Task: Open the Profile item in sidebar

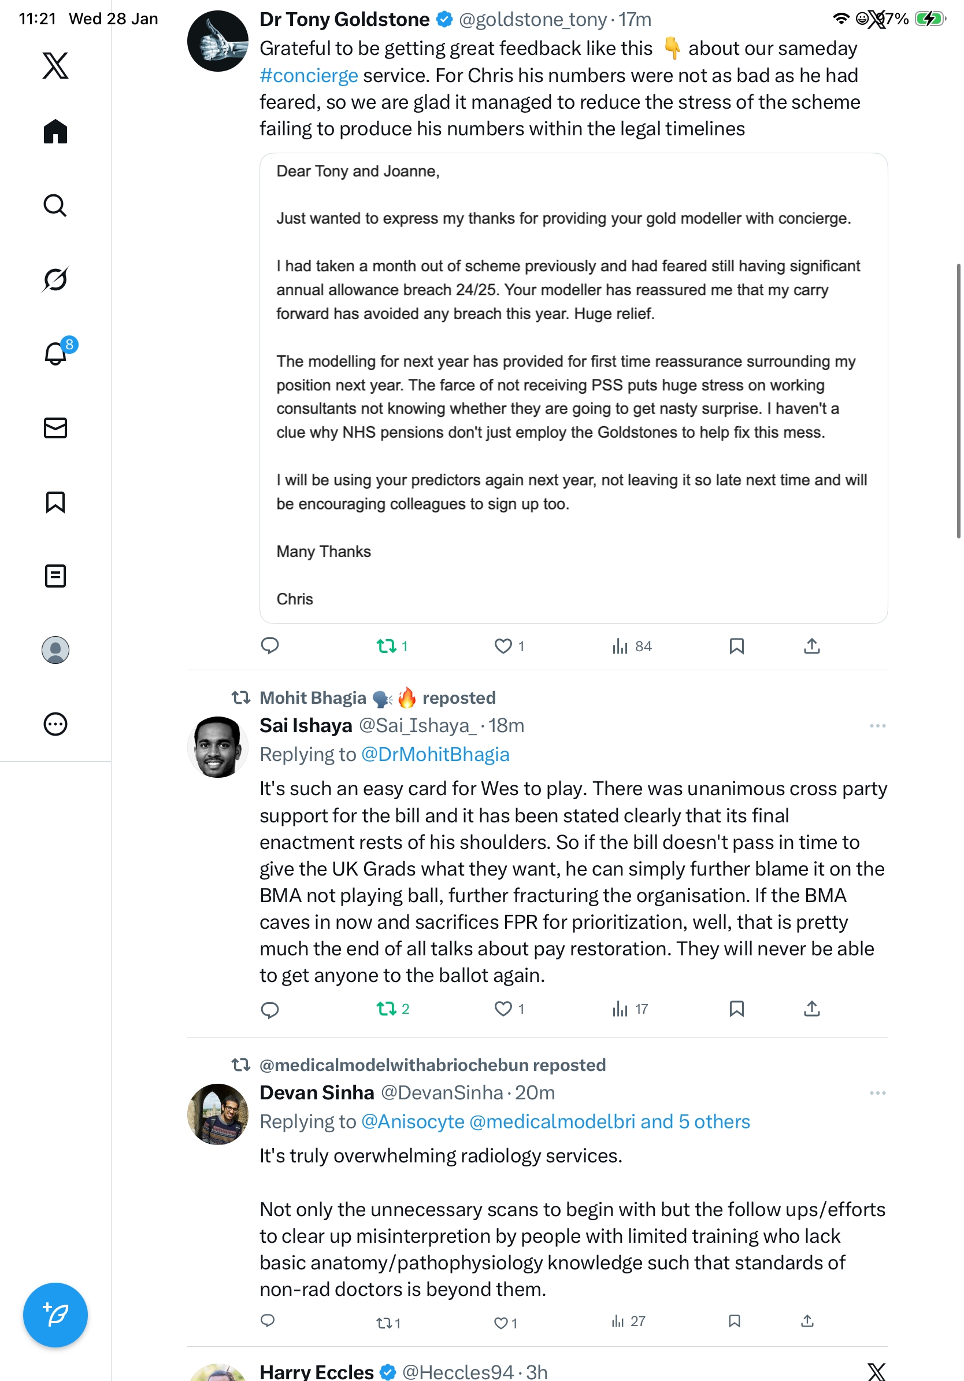Action: tap(55, 650)
